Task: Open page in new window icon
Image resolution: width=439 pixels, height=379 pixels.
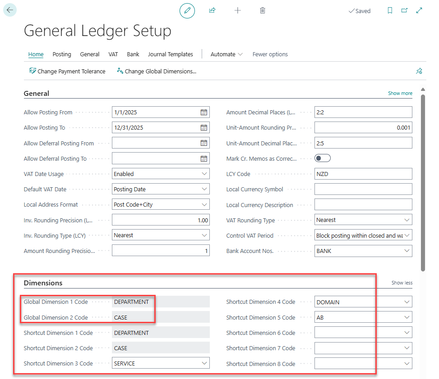Action: 404,11
